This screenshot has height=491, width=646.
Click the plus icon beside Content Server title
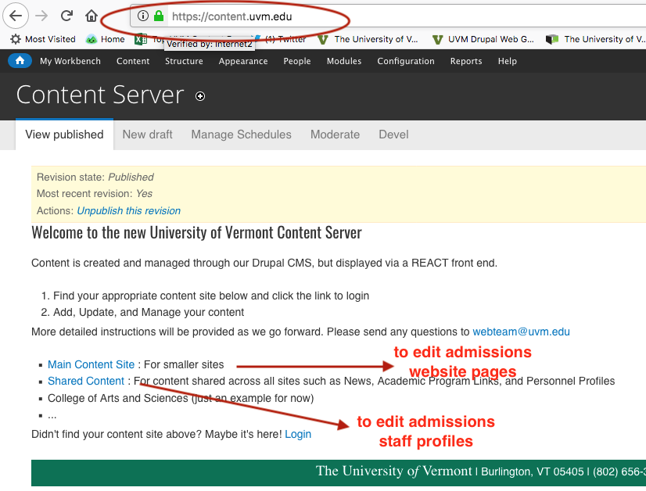coord(200,96)
